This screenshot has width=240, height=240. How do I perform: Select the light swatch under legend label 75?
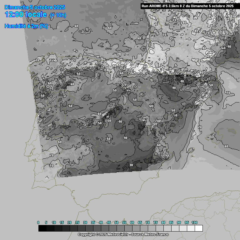(159, 228)
